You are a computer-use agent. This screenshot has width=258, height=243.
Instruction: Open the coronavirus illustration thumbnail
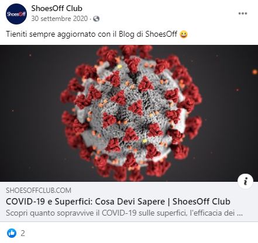(129, 113)
